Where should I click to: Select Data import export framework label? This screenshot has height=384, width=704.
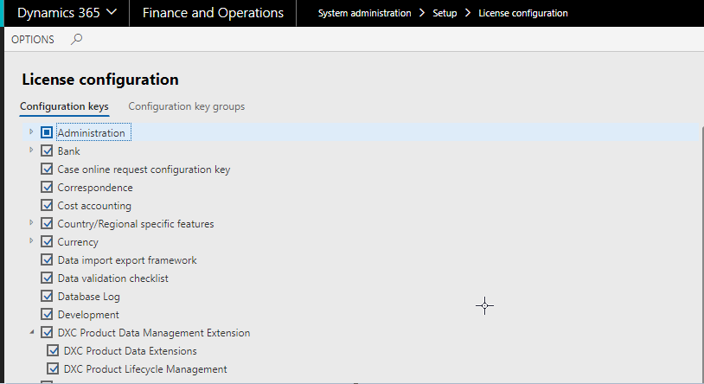click(x=127, y=260)
